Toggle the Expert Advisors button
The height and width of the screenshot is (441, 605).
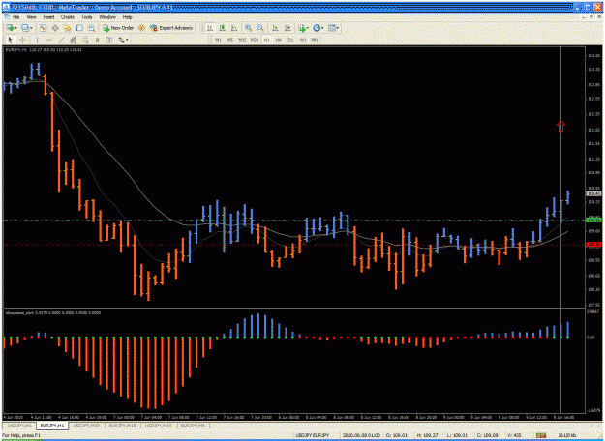pos(171,28)
